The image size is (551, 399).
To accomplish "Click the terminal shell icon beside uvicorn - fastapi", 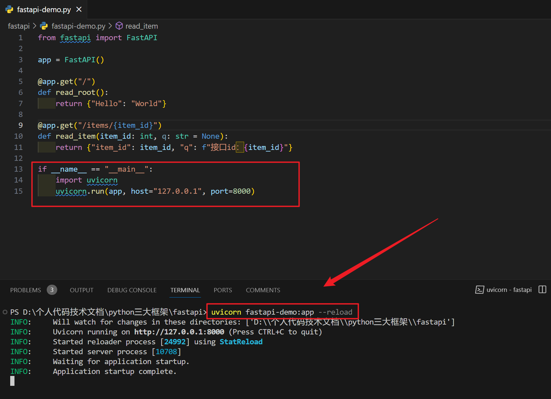I will pyautogui.click(x=480, y=290).
